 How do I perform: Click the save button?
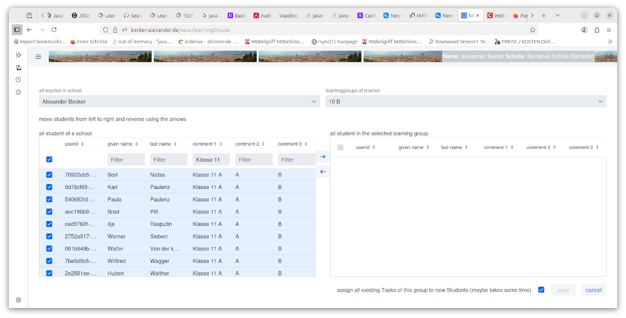563,290
